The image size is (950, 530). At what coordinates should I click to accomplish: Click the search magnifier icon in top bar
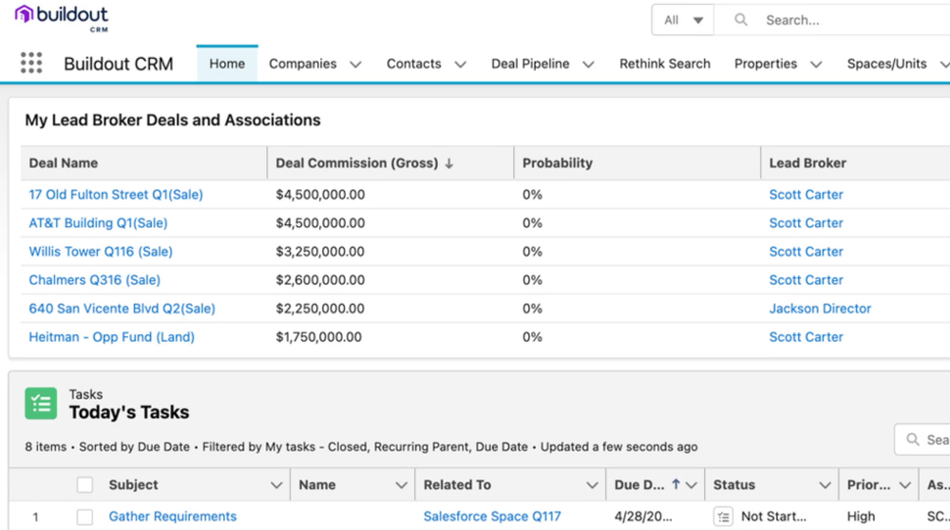(x=740, y=20)
